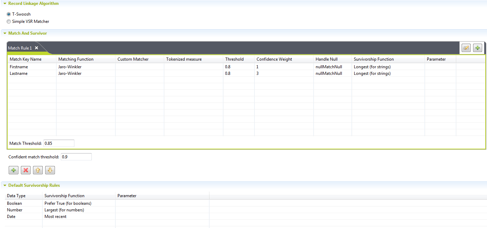Click the green plus button under Confident match threshold

(x=14, y=170)
